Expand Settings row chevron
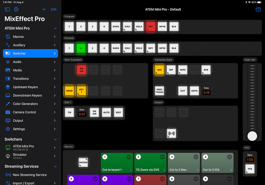 (55, 129)
